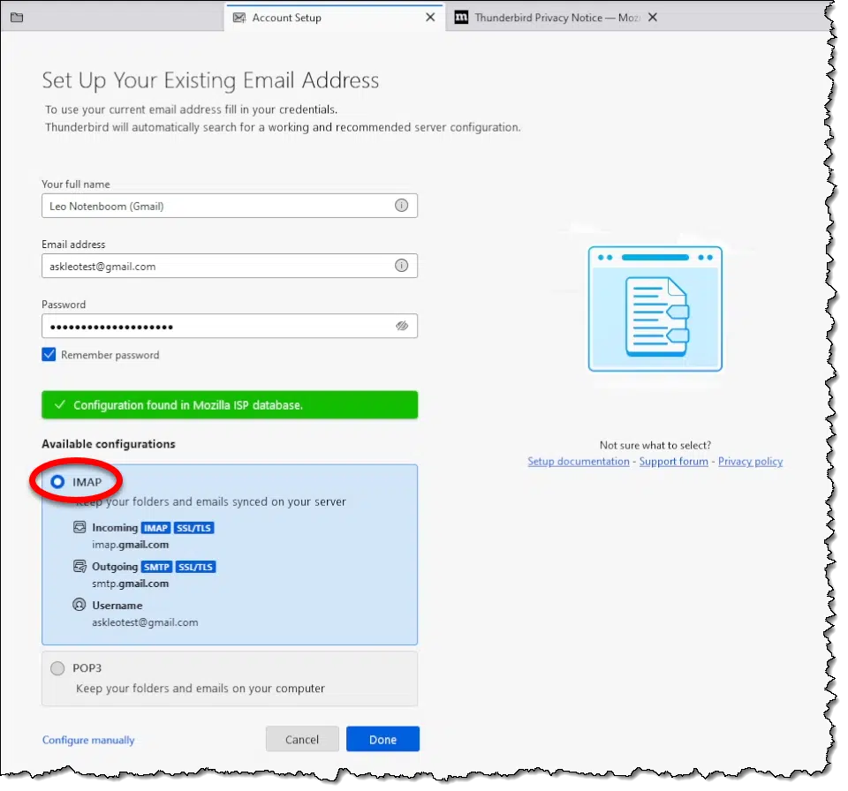
Task: Click the Available configurations heading
Action: pyautogui.click(x=109, y=444)
